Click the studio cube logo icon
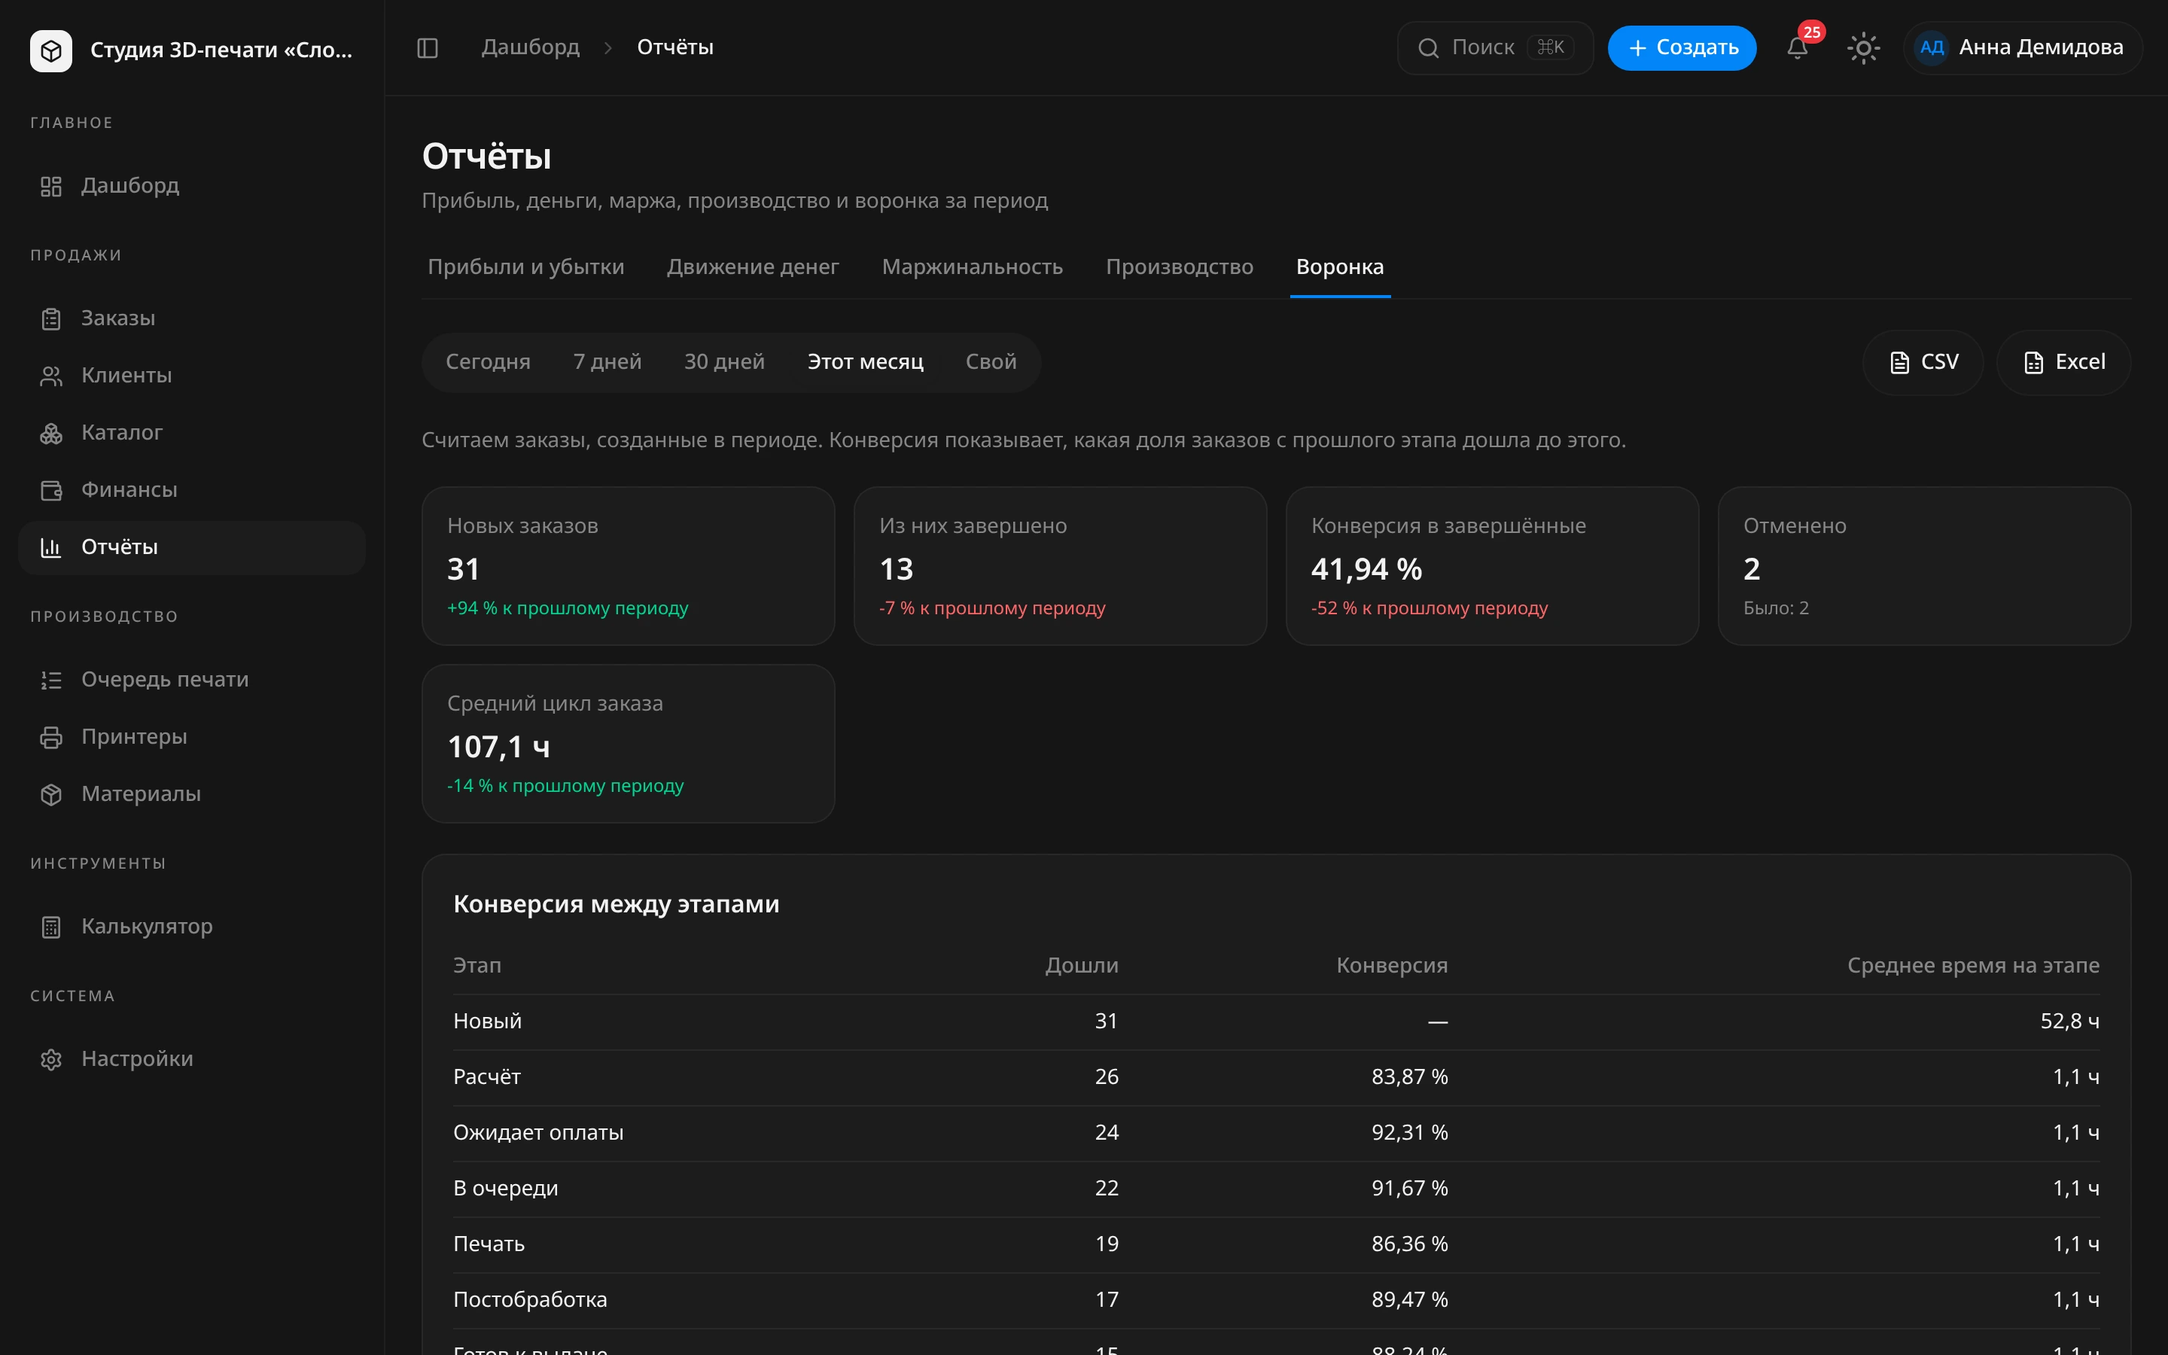 pos(51,50)
